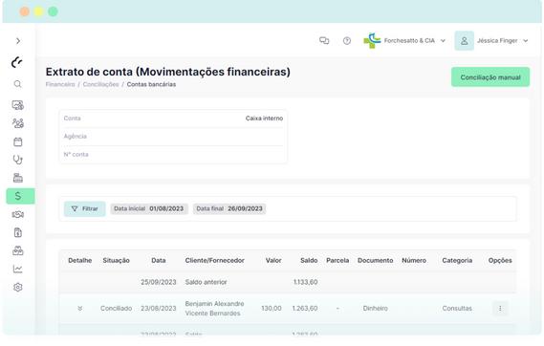
Task: Open the dashboard monitor icon in sidebar
Action: 18,105
